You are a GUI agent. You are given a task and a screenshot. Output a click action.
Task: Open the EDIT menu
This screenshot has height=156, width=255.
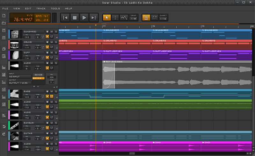(x=28, y=9)
